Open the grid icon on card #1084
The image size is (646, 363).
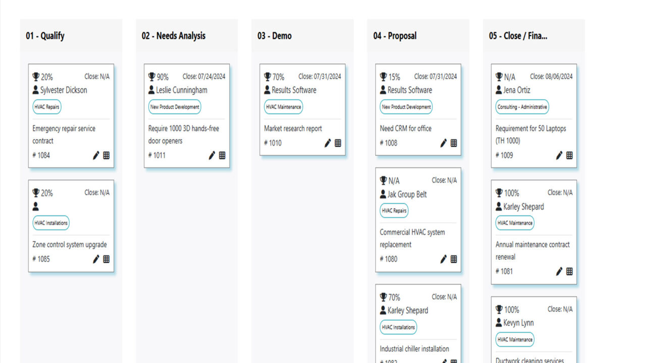pyautogui.click(x=106, y=155)
